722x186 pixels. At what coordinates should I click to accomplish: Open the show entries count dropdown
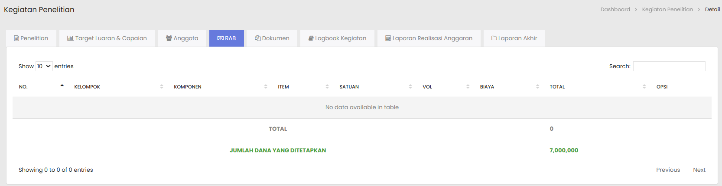point(44,66)
